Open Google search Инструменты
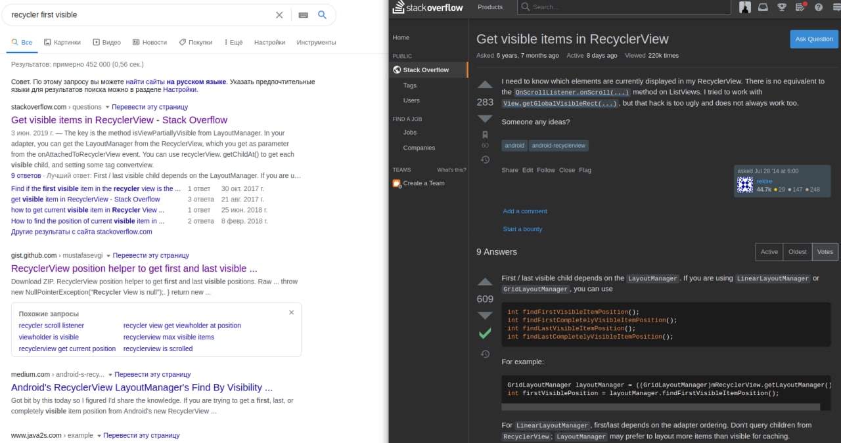The width and height of the screenshot is (841, 443). coord(316,42)
